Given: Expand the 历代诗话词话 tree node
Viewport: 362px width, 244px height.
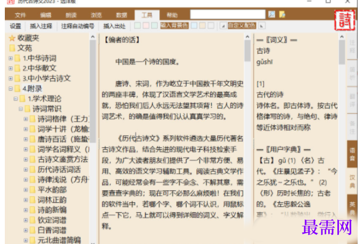Looking at the screenshot, I should click(x=26, y=169).
